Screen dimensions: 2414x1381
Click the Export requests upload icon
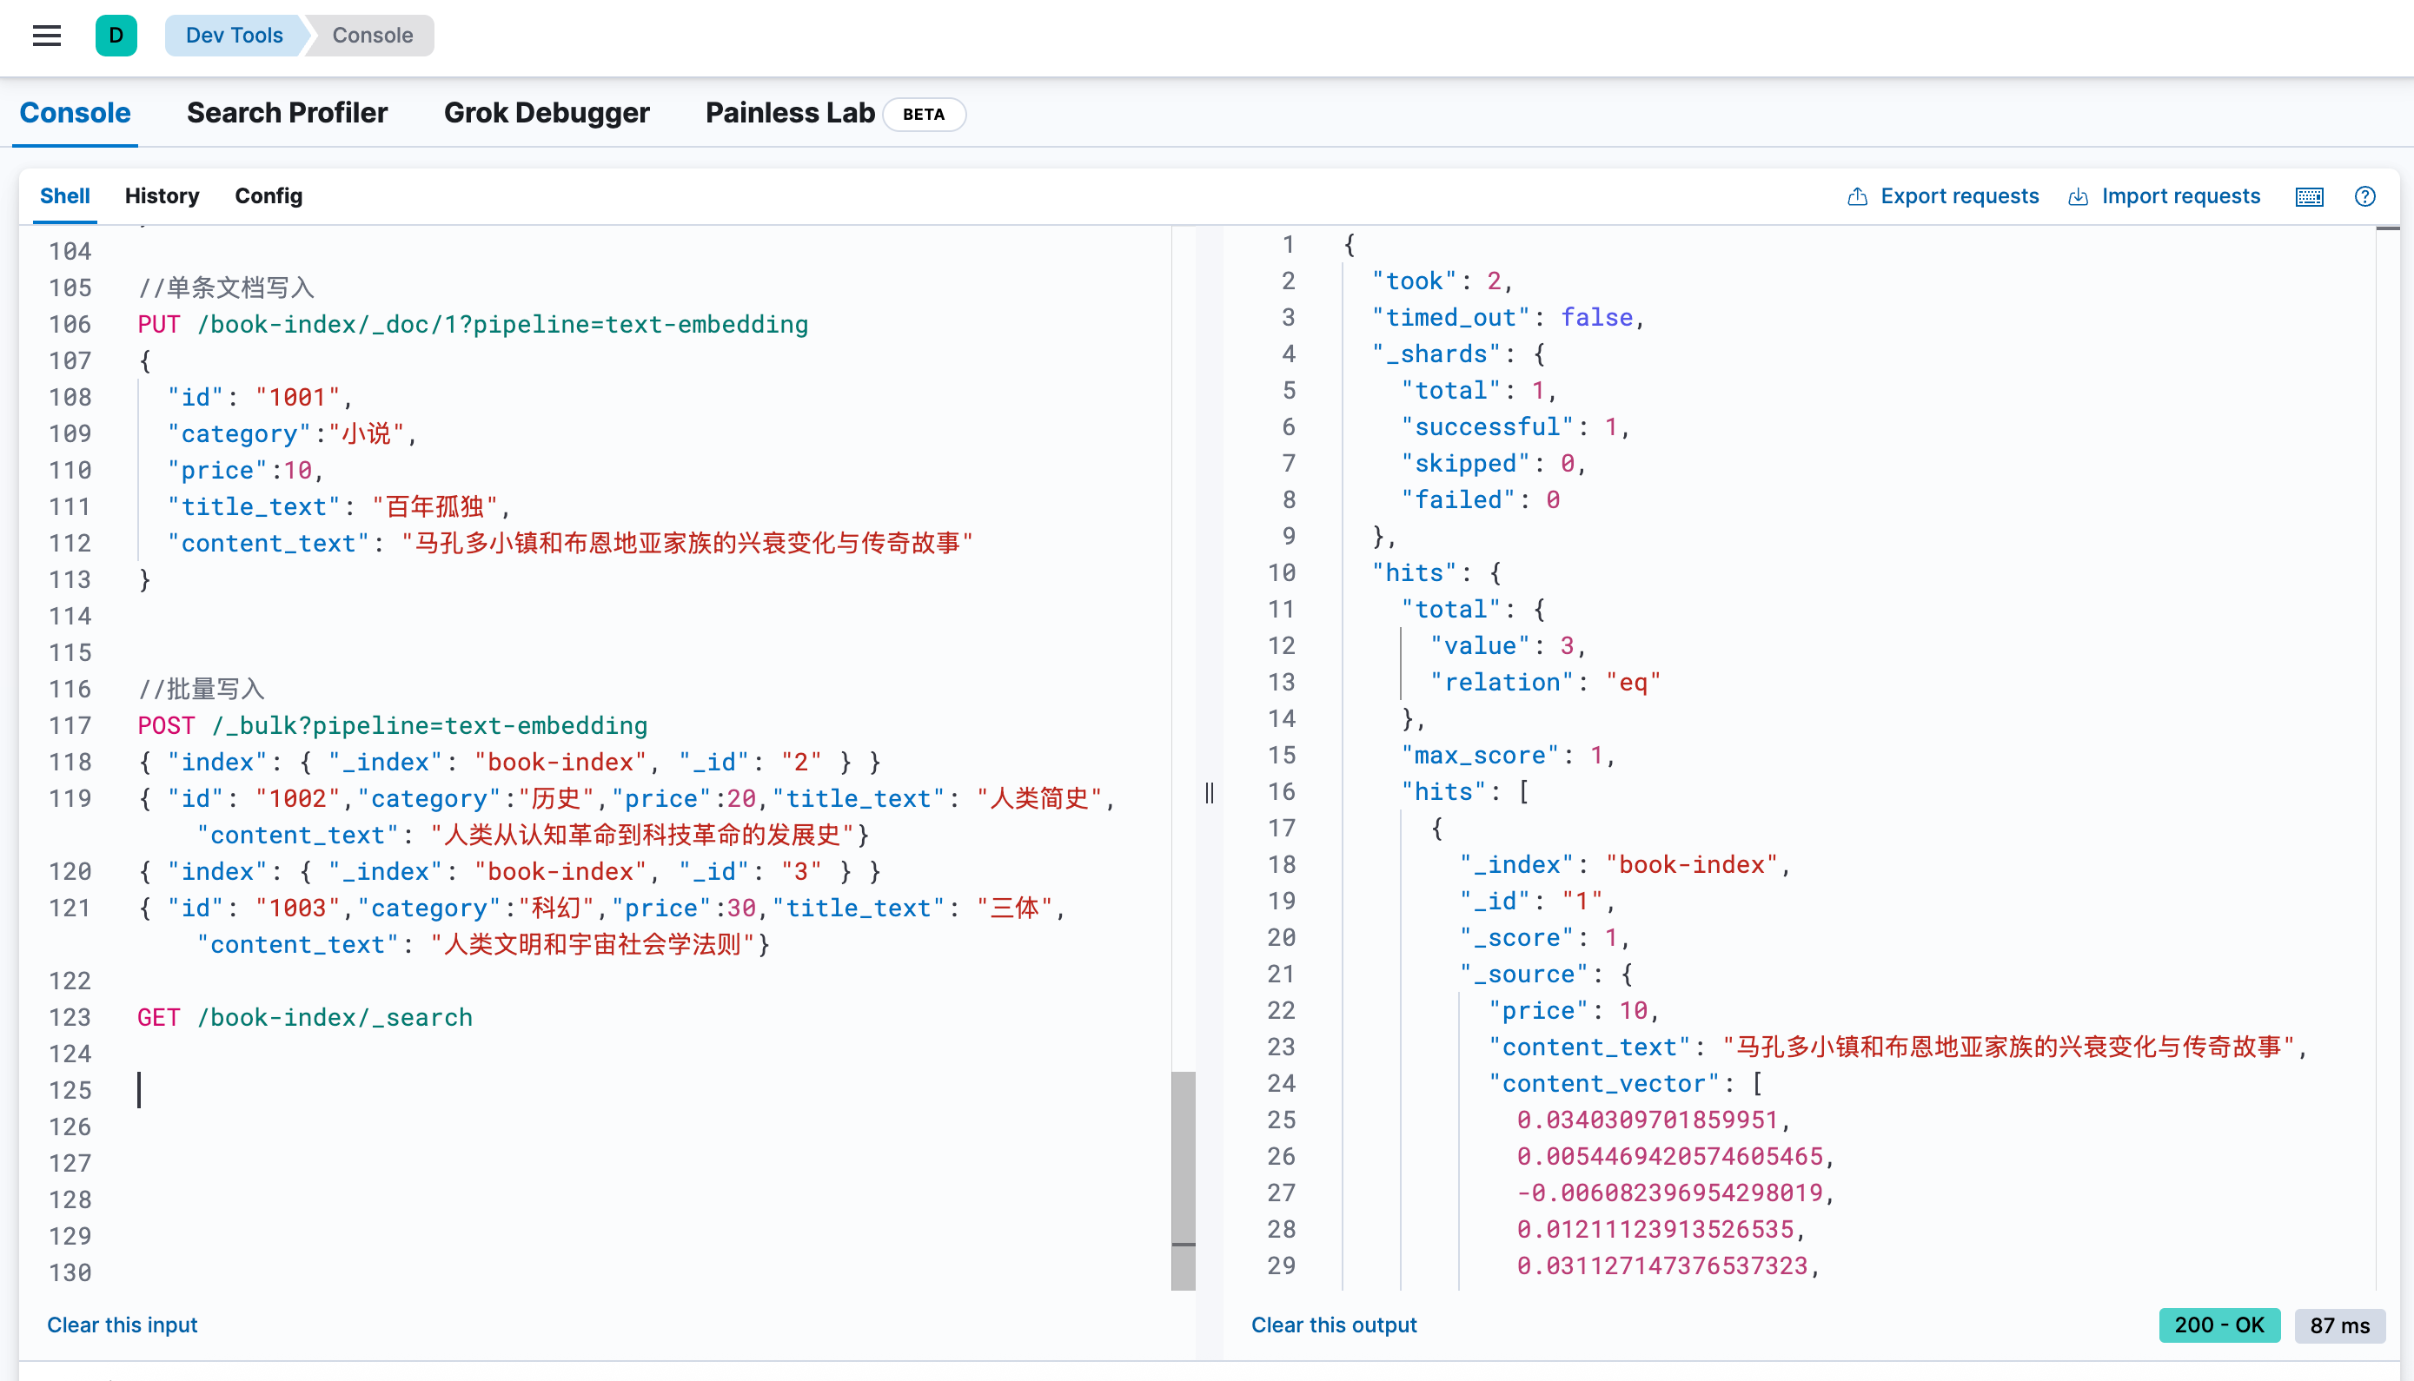click(x=1857, y=196)
